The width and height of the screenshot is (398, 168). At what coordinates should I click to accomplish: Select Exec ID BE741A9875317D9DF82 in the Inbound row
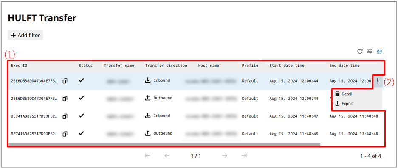[34, 116]
